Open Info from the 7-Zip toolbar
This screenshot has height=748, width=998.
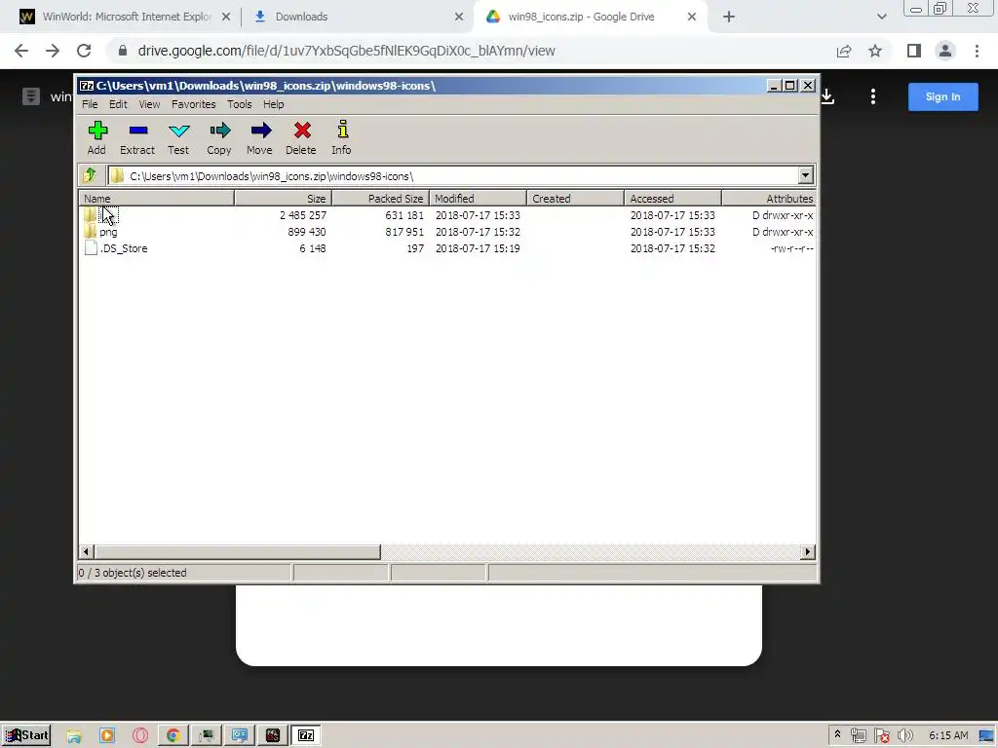click(x=342, y=137)
